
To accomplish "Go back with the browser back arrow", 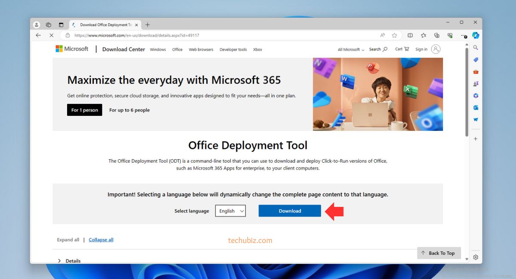I will point(38,35).
